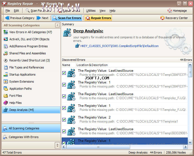
Task: Click the ActiveX, DLL and COM Objects icon
Action: click(5, 39)
